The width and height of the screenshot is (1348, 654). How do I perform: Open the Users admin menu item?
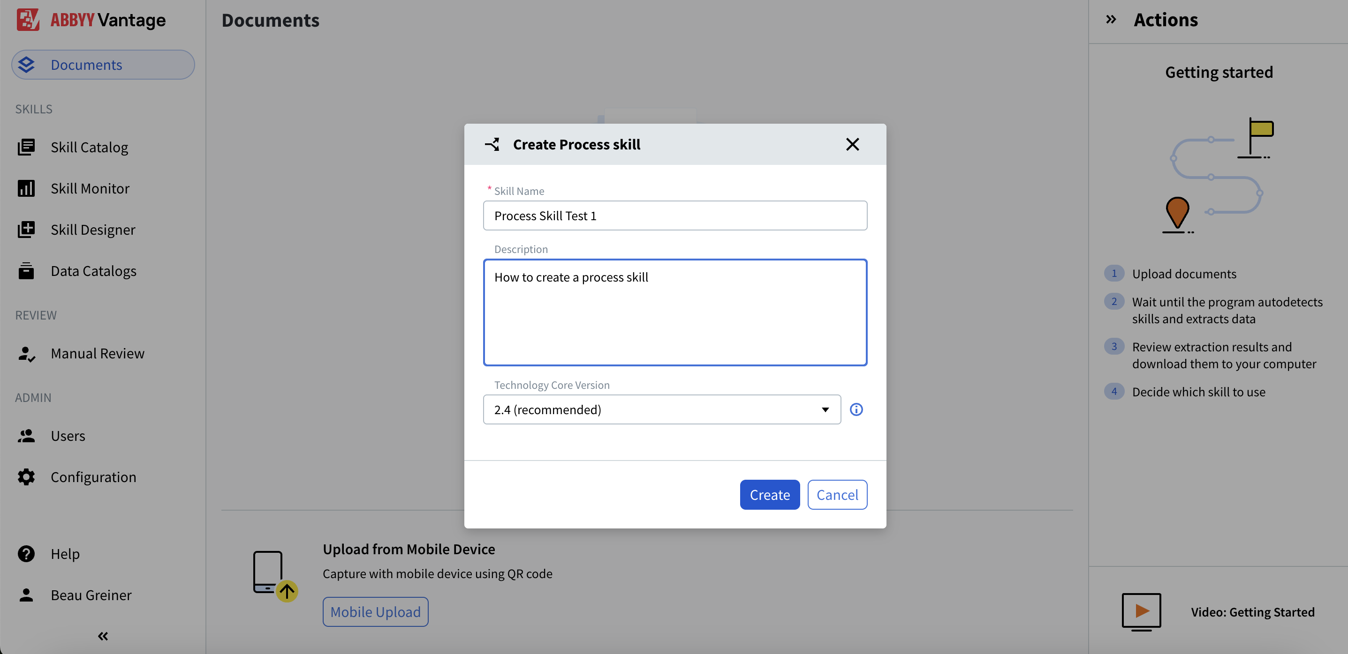68,436
